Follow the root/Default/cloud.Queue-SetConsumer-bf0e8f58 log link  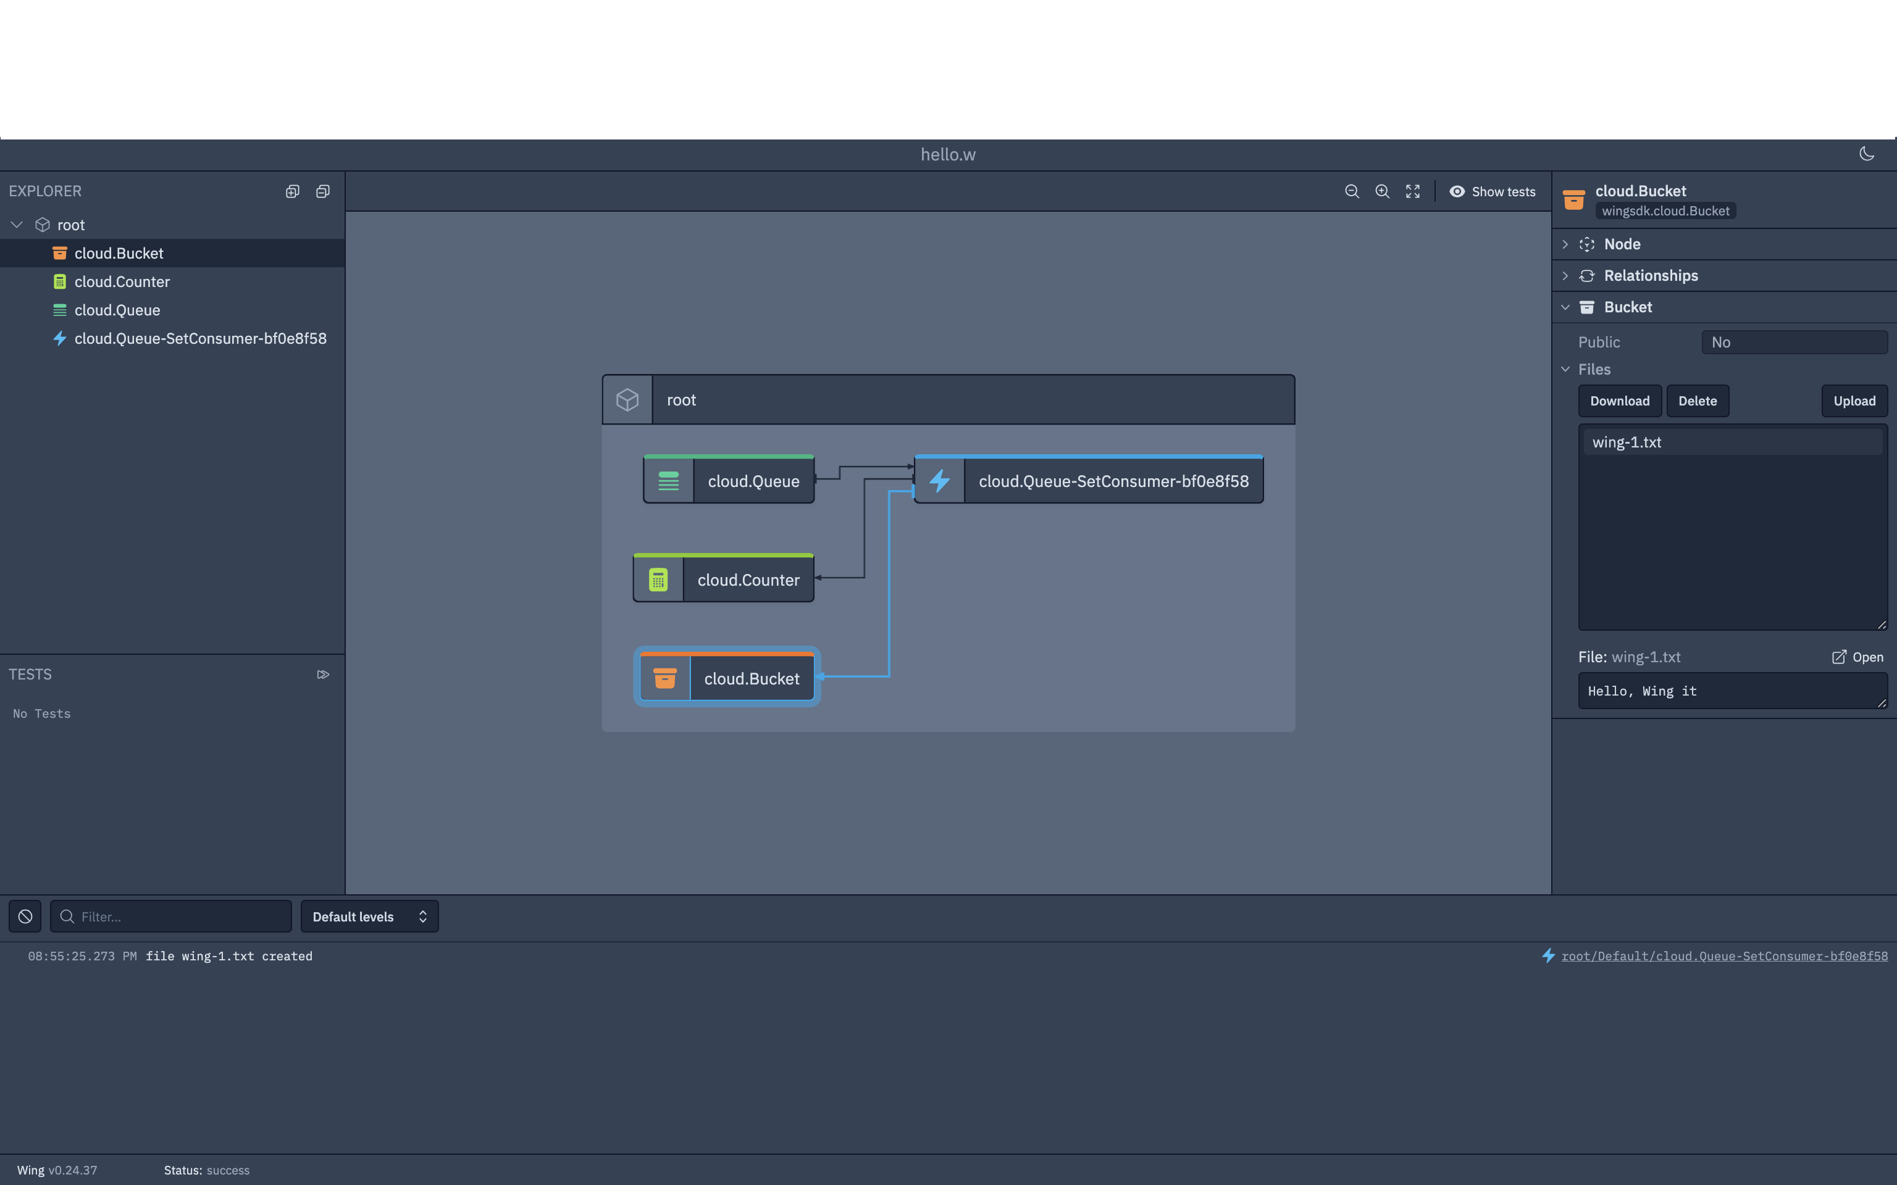[x=1723, y=955]
